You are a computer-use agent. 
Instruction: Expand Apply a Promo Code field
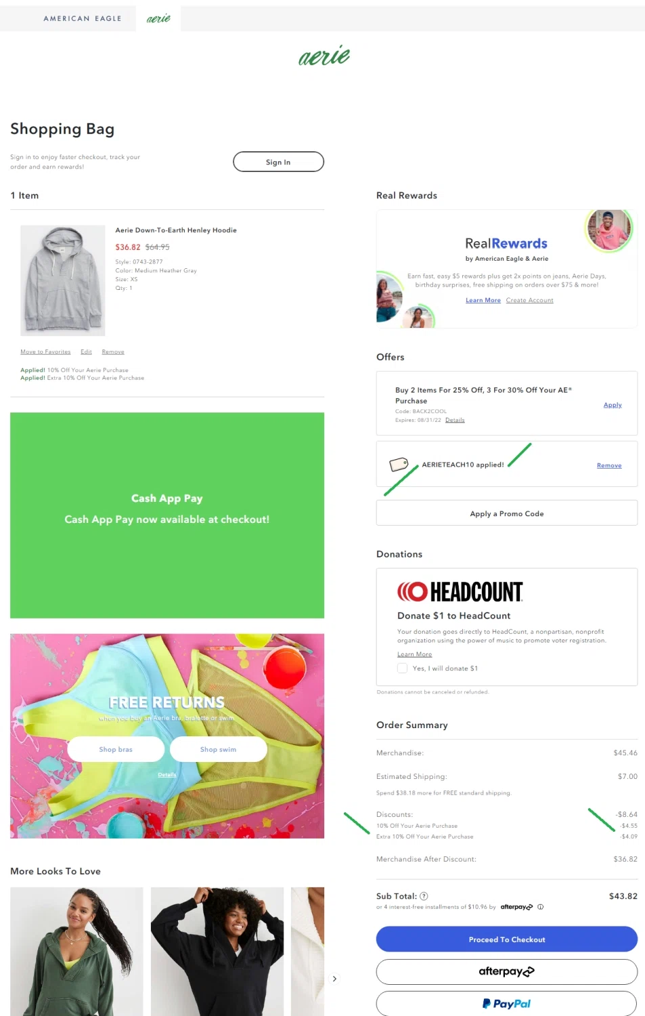[506, 513]
